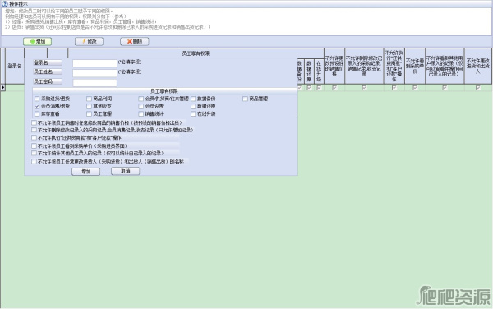
Task: Toggle row checkbox under 不允许执行还供货商款 column
Action: click(x=394, y=88)
